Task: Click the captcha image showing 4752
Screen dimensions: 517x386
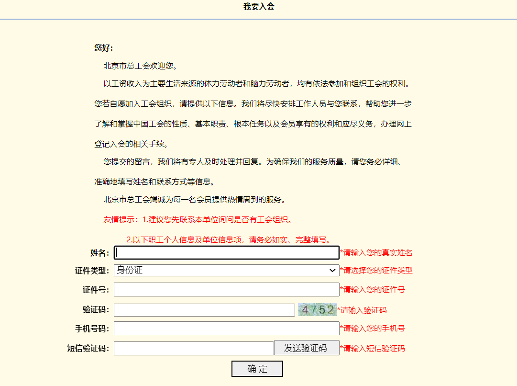Action: click(317, 310)
